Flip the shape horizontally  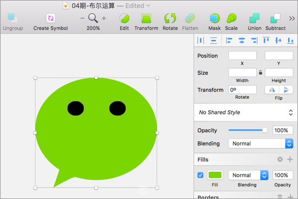(272, 89)
